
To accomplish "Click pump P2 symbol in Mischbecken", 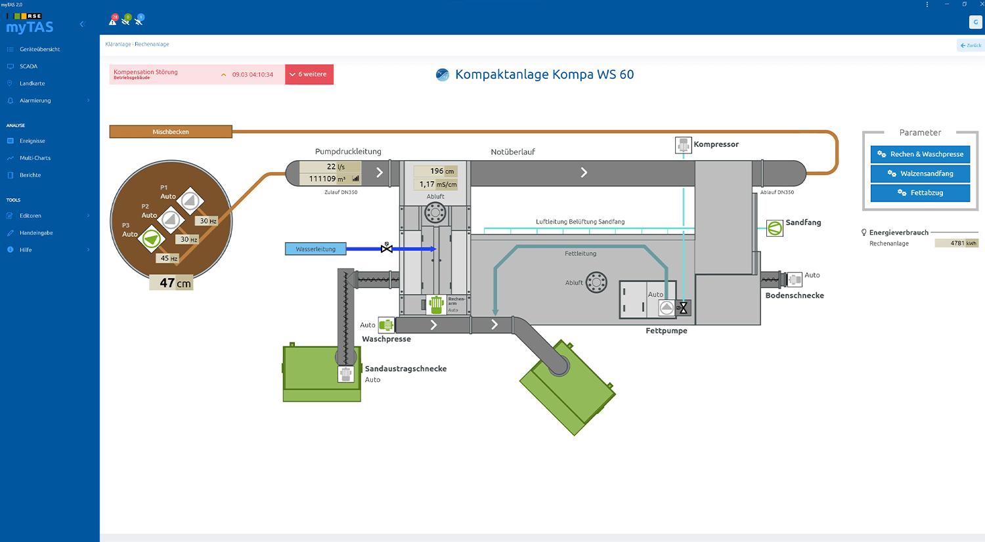I will coord(171,220).
